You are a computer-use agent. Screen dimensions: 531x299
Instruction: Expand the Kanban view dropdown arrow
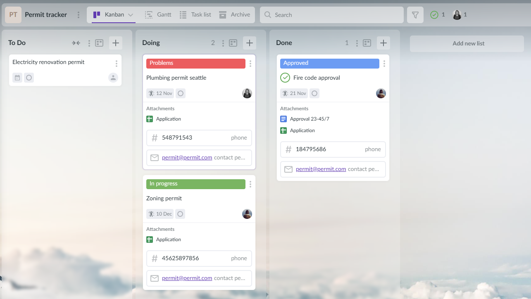point(131,15)
